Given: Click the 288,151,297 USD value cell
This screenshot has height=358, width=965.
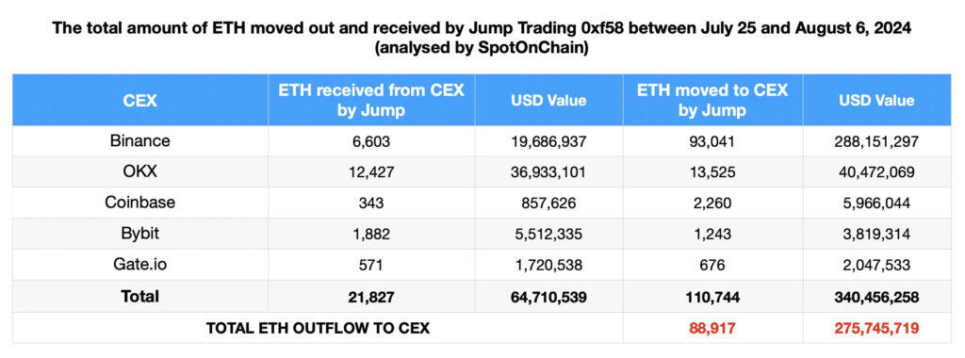Looking at the screenshot, I should click(877, 141).
